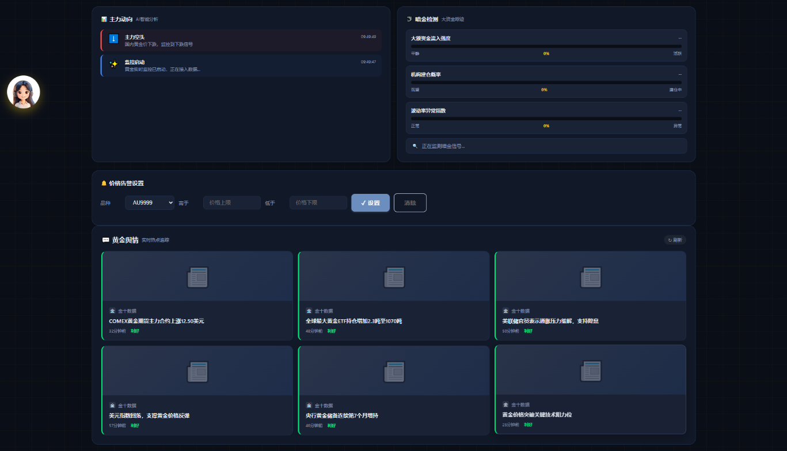The width and height of the screenshot is (787, 451).
Task: Click the girl avatar assistant icon
Action: 24,92
